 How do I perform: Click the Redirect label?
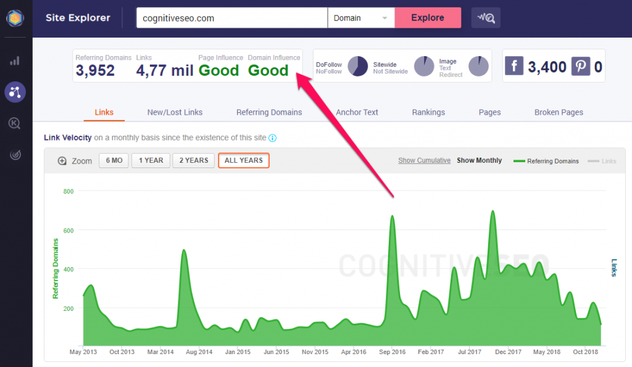[451, 75]
